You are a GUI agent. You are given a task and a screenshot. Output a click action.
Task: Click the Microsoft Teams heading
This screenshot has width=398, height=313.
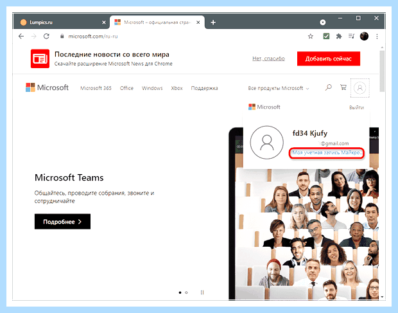[x=69, y=177]
